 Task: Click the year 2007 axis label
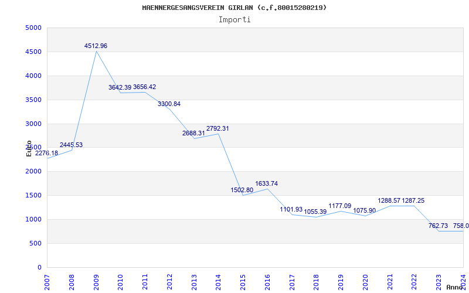(47, 282)
